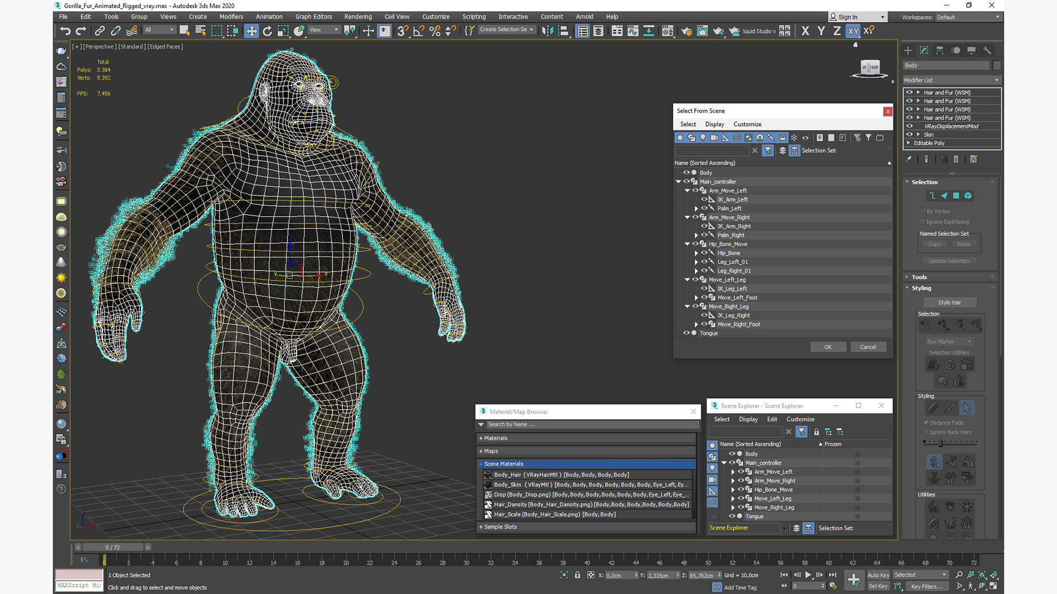The height and width of the screenshot is (594, 1057).
Task: Toggle selection lock padlock in status bar
Action: pos(577,575)
